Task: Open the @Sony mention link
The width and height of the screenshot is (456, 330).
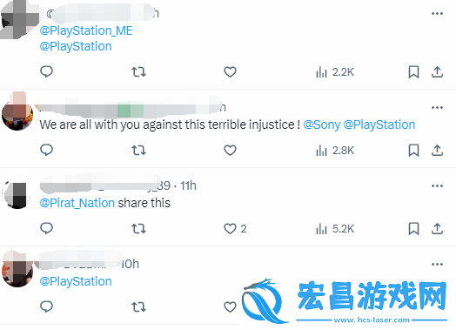Action: (x=322, y=125)
